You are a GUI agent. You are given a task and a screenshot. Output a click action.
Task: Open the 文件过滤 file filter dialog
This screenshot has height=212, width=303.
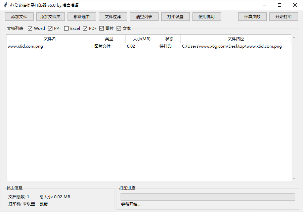[113, 16]
